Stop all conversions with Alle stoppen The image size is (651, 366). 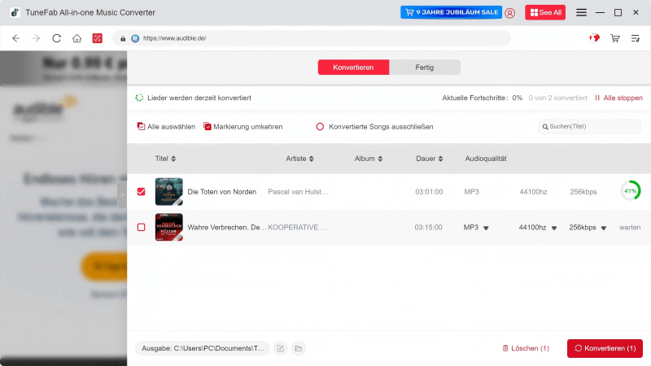618,98
